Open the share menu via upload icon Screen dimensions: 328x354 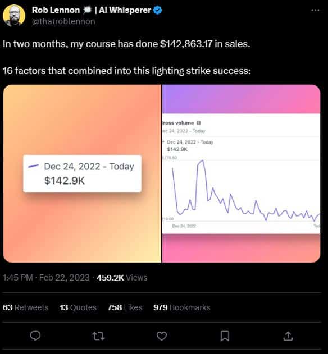click(288, 335)
